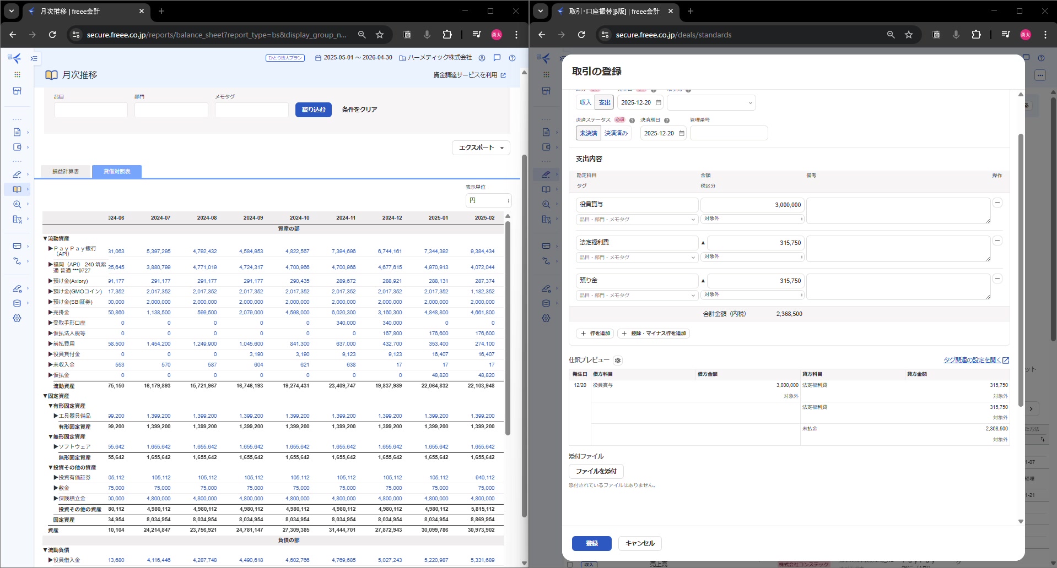Open the wallet icon in left sidebar

click(17, 147)
